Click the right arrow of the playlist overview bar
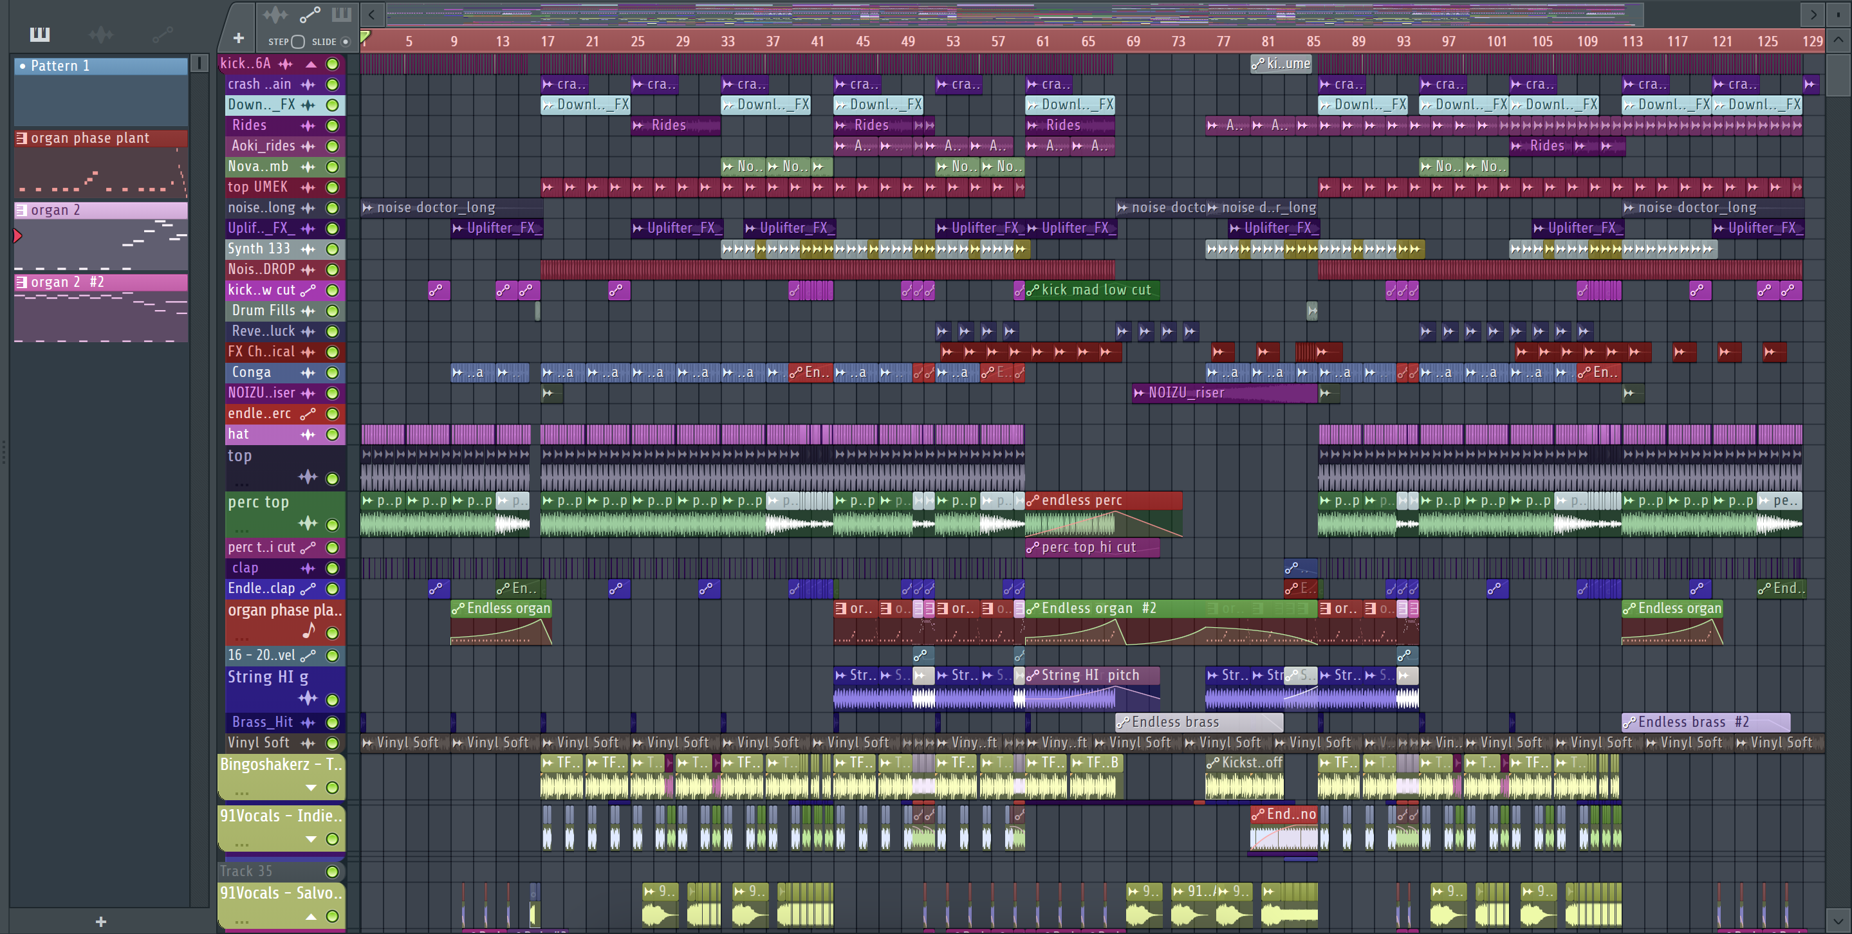The image size is (1852, 934). (x=1813, y=14)
